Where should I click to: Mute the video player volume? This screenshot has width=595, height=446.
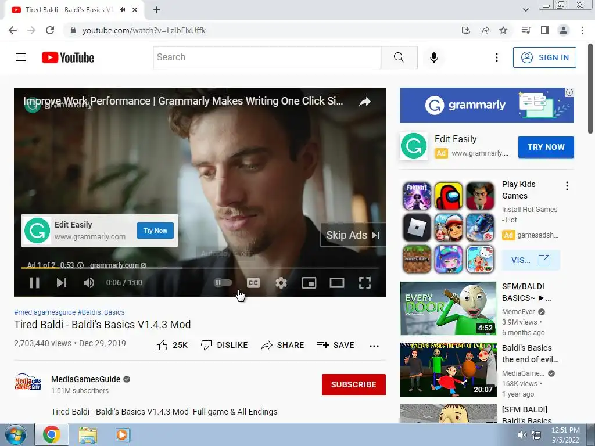(x=89, y=283)
